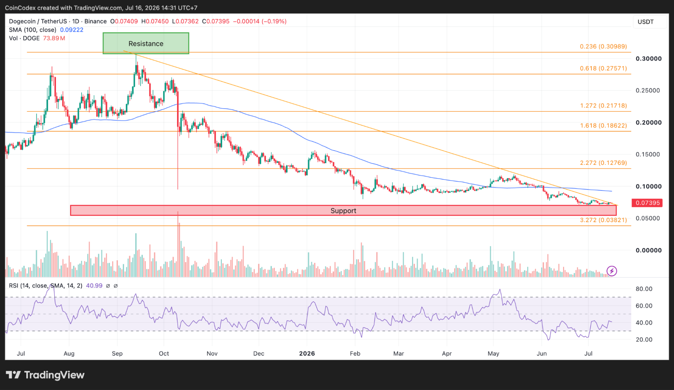
Task: Click price axis label 0.25000
Action: (648, 90)
